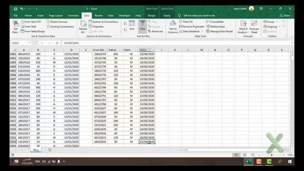Click the Group outline button

pos(269,22)
